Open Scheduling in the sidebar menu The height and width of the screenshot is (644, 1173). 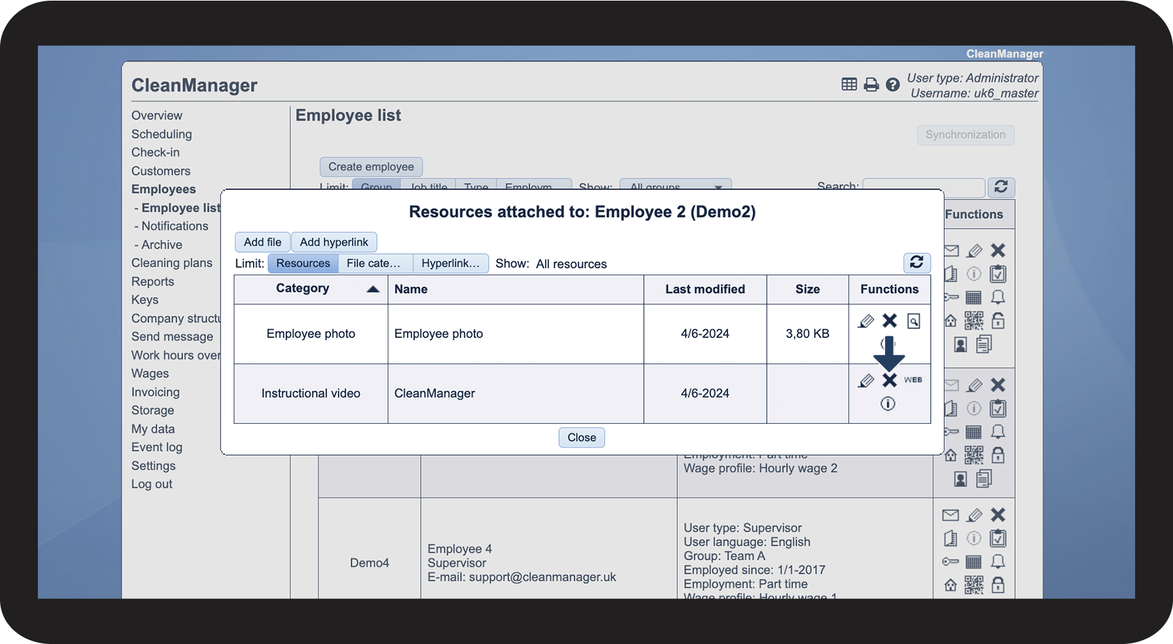point(161,134)
